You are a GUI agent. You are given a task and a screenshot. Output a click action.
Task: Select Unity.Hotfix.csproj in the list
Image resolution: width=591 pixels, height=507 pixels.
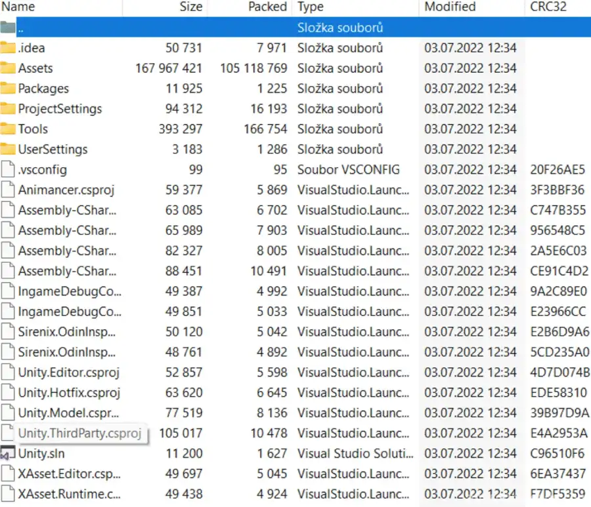(68, 393)
